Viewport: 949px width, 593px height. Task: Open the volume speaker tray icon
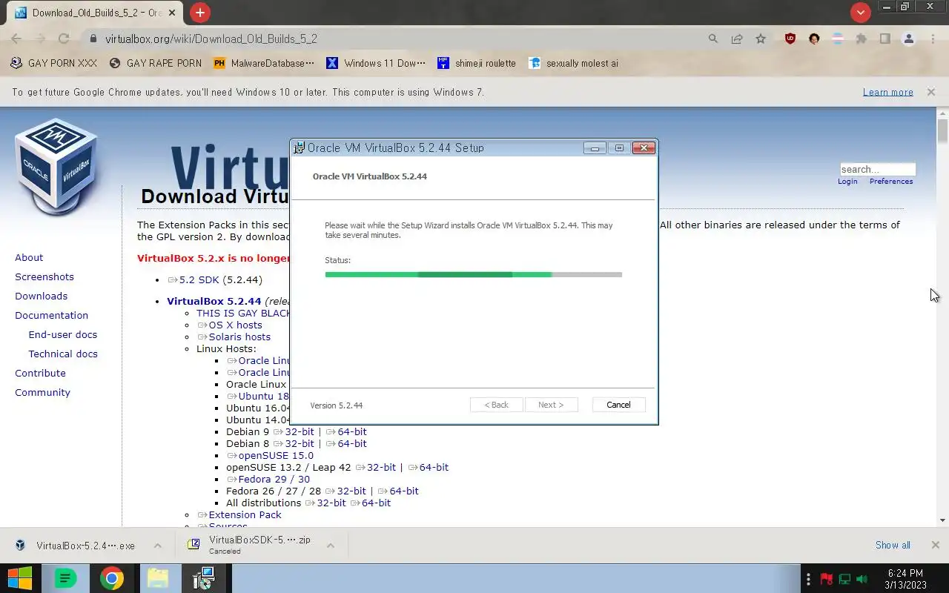[x=862, y=579]
